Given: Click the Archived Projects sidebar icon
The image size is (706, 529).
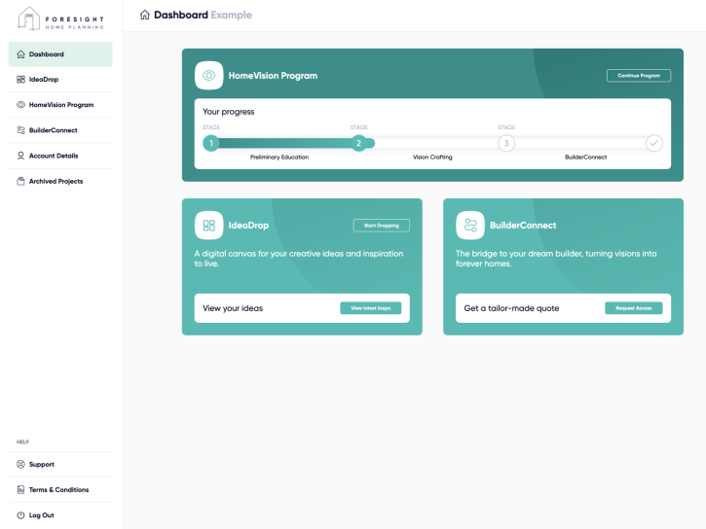Looking at the screenshot, I should click(20, 181).
